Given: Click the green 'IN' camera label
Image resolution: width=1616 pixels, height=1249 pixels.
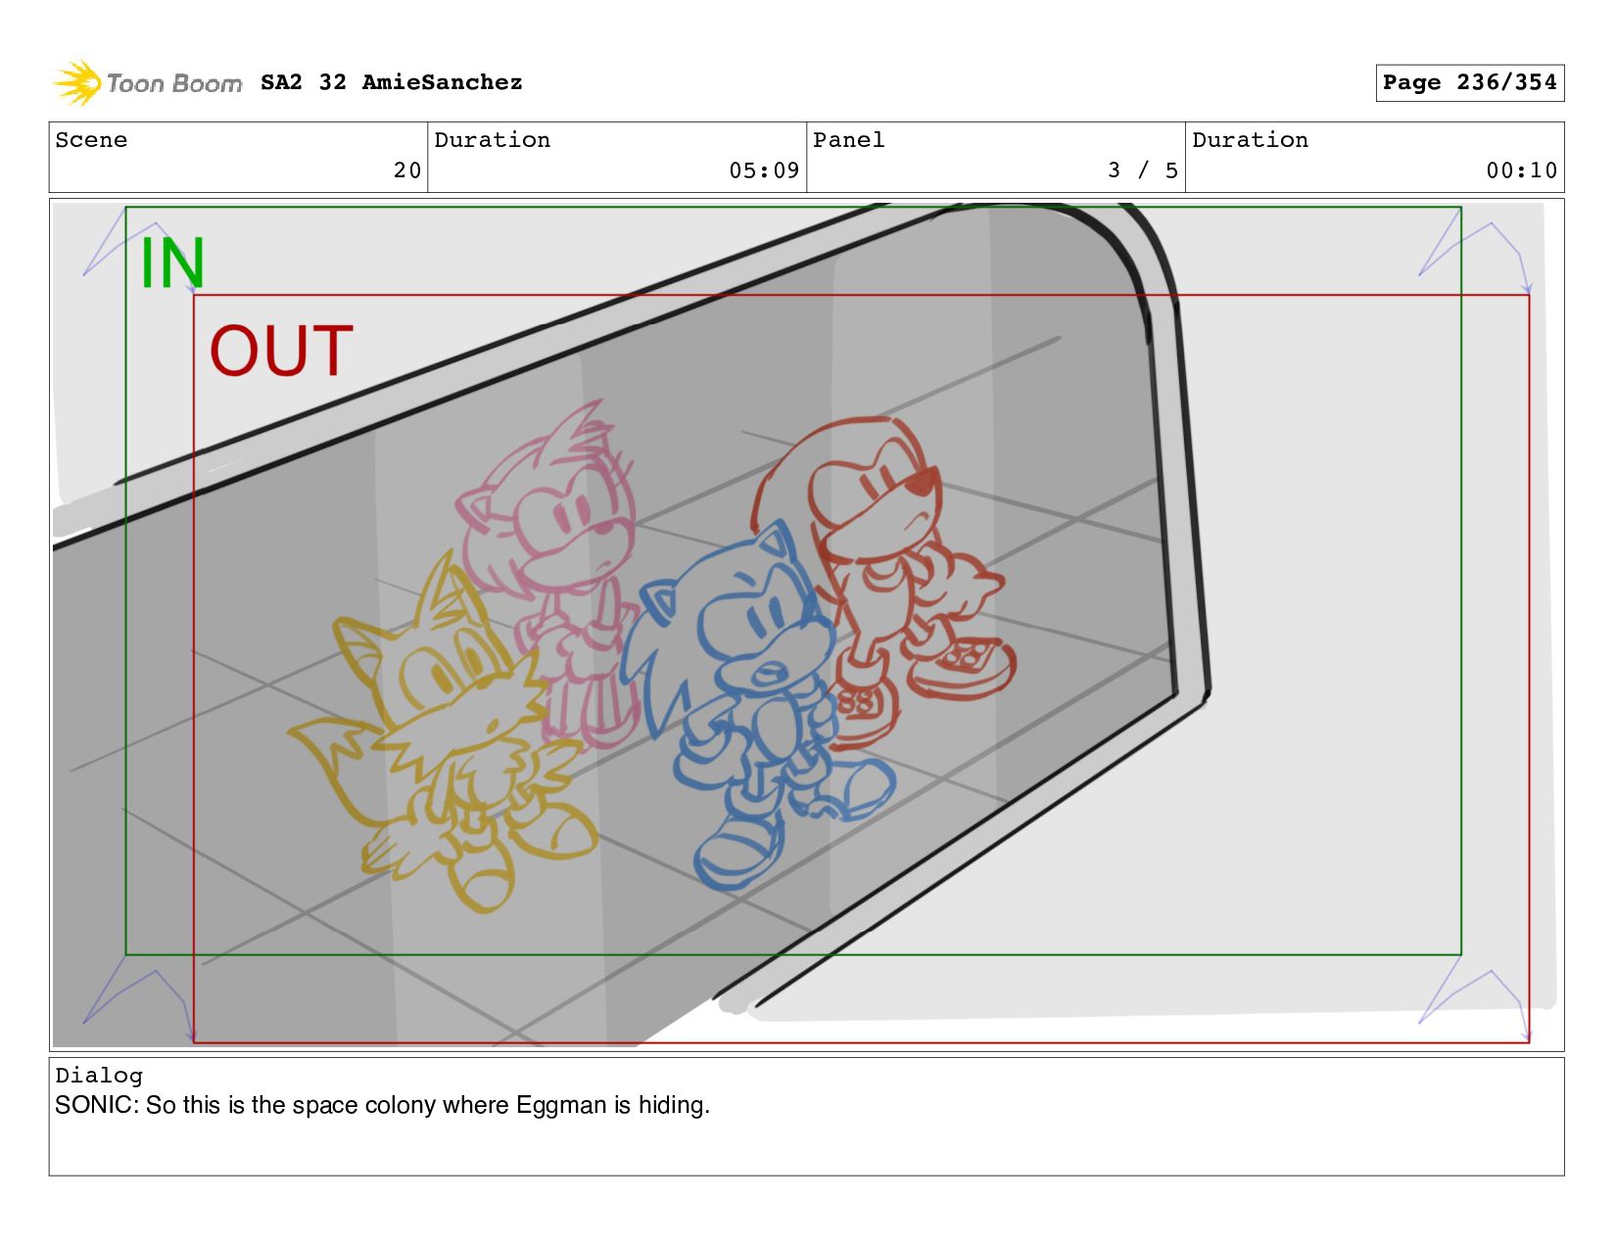Looking at the screenshot, I should (172, 263).
